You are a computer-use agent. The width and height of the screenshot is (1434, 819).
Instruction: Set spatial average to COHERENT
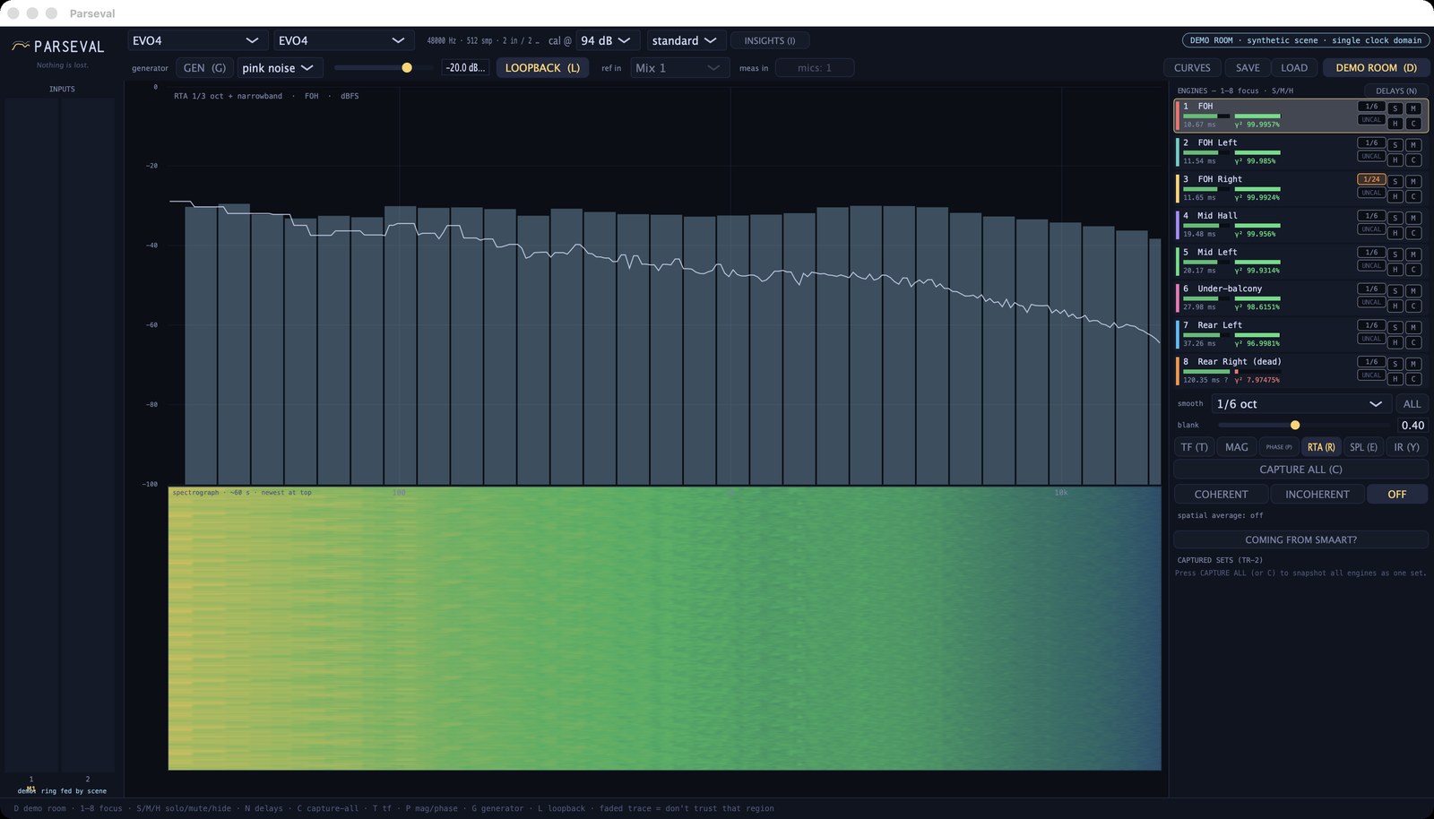(1221, 495)
